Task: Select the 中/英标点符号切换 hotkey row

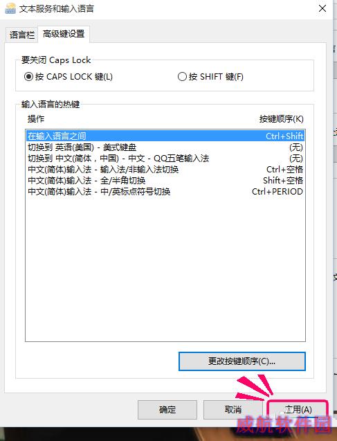Action: [x=165, y=192]
